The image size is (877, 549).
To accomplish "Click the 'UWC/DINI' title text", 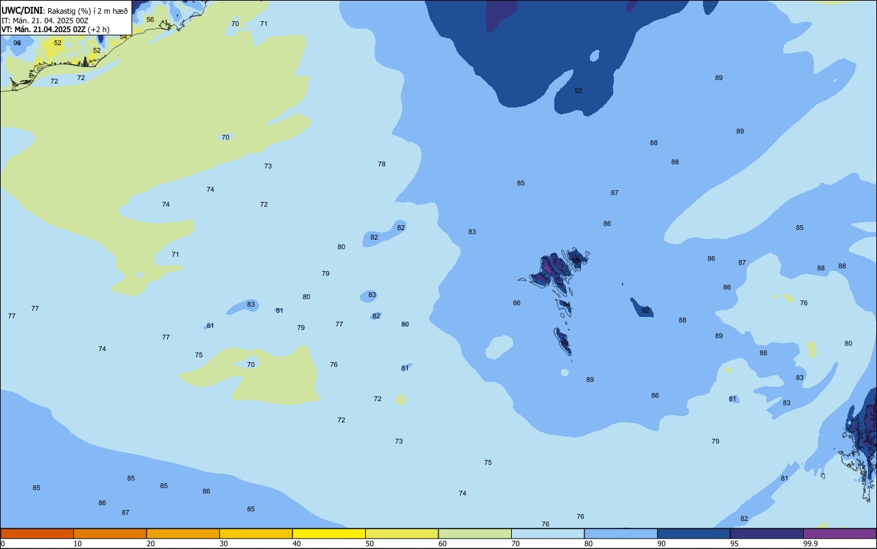I will pyautogui.click(x=23, y=11).
